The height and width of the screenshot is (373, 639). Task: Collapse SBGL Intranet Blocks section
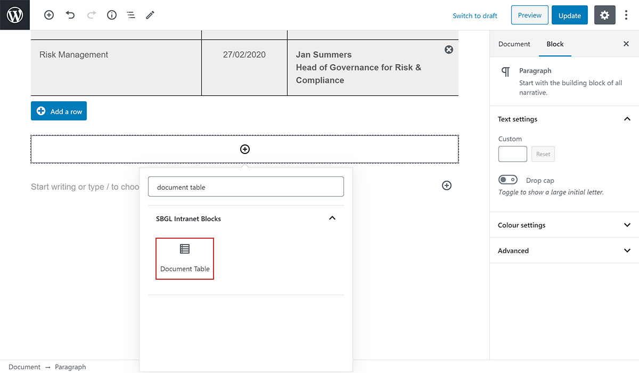coord(332,218)
